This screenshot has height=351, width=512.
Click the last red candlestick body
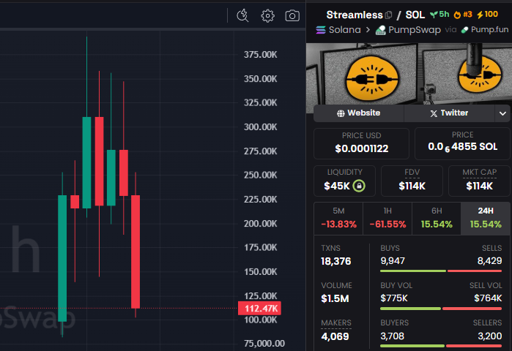click(136, 252)
